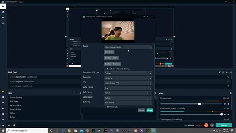Open Chrome from the taskbar
The image size is (236, 133).
pyautogui.click(x=87, y=130)
